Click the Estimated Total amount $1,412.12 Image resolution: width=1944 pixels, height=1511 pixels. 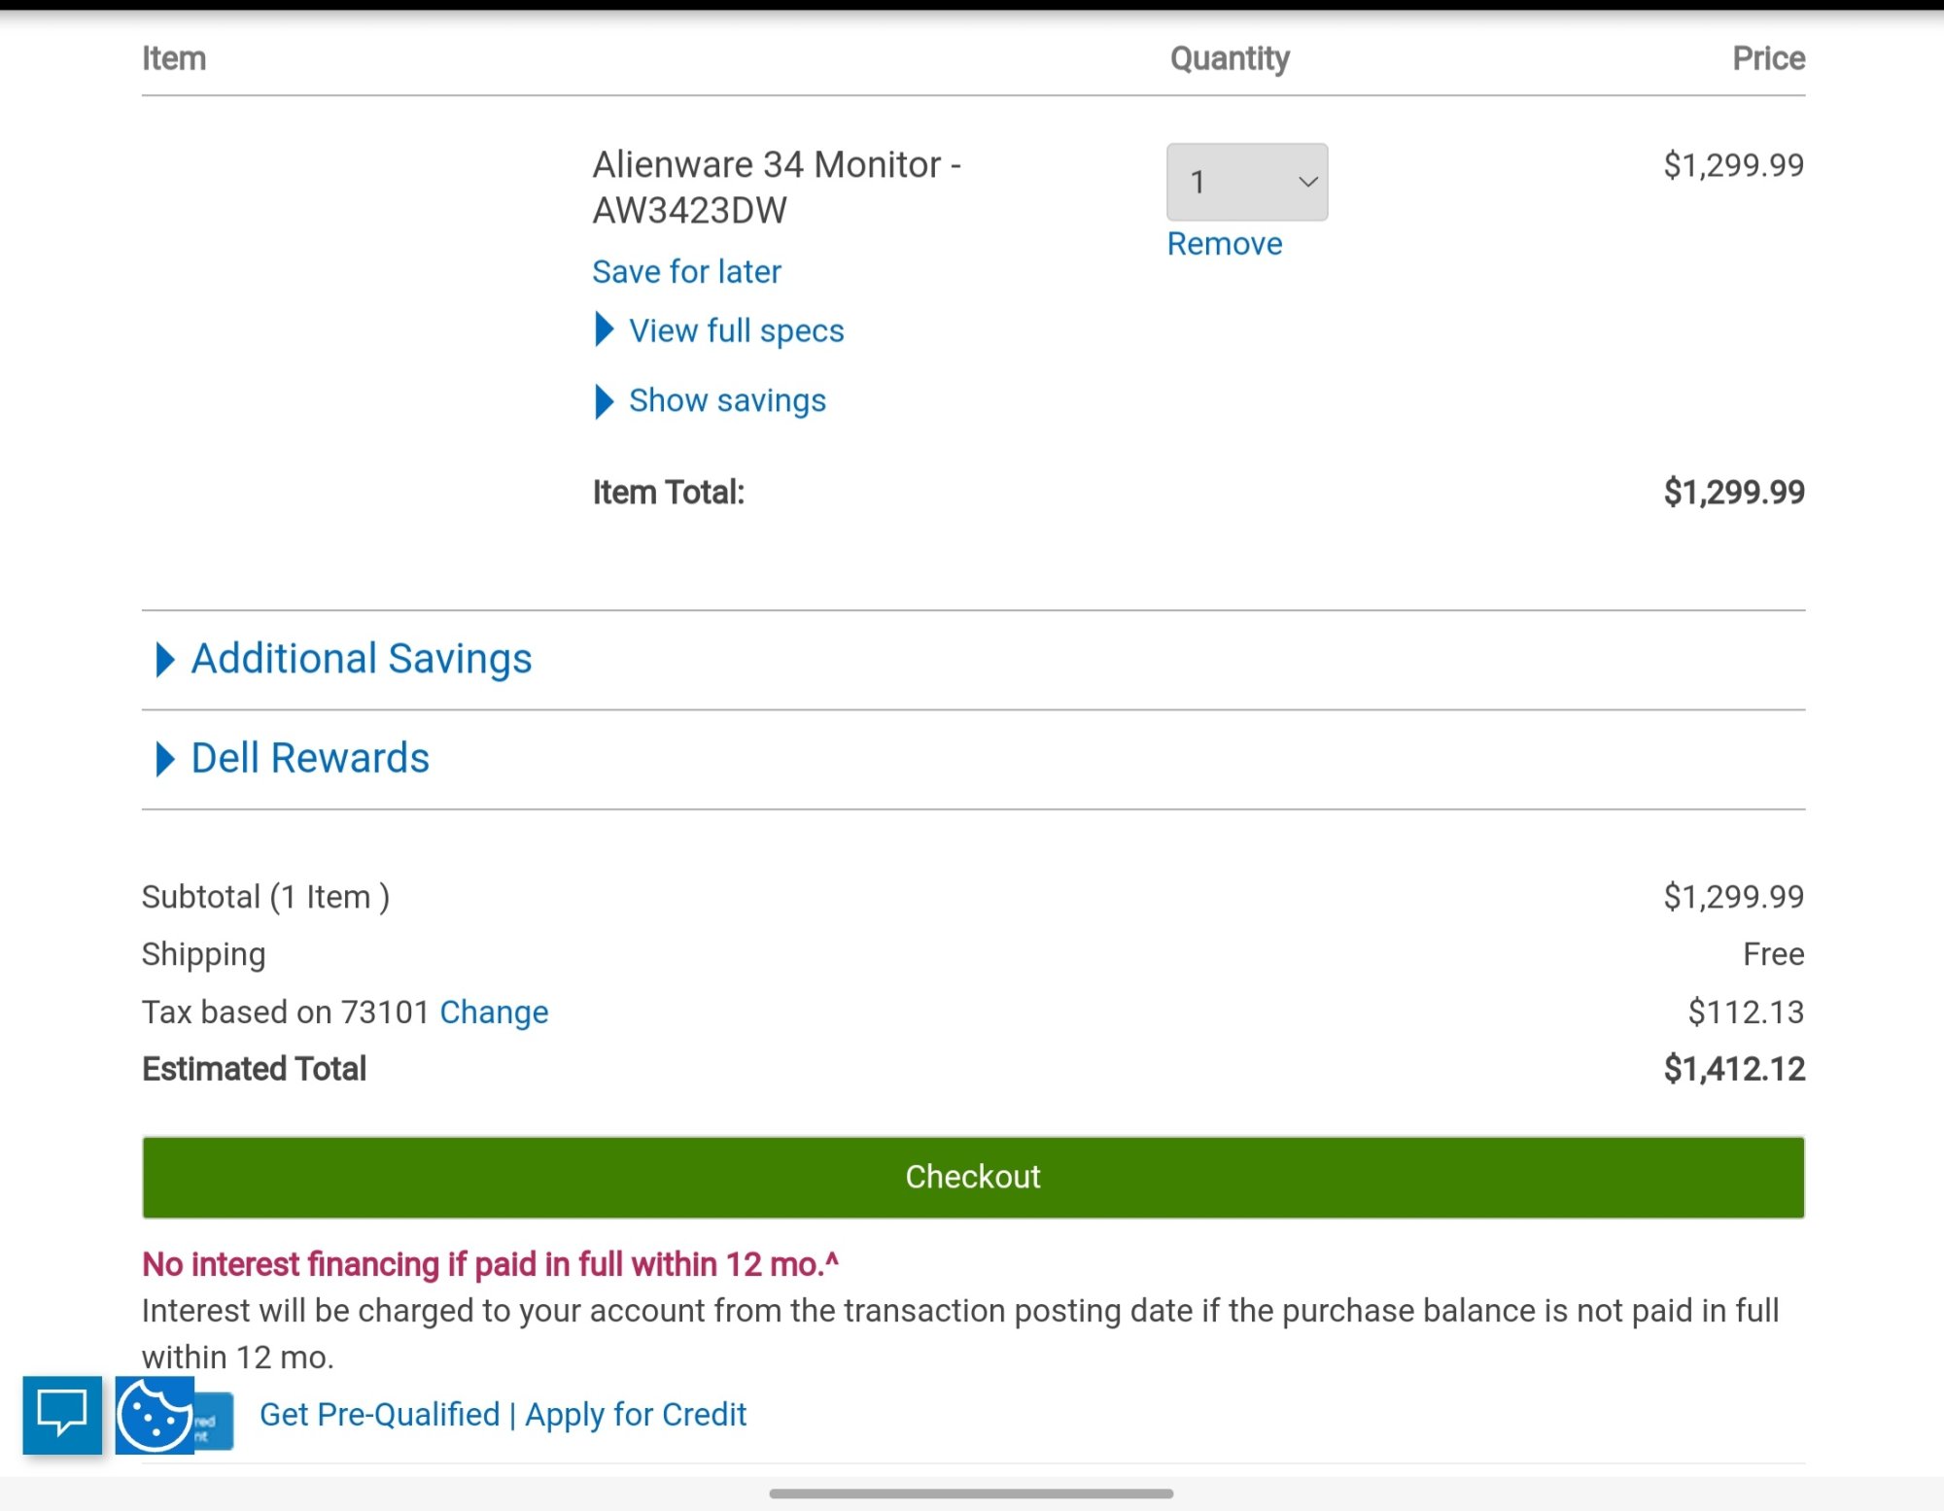pyautogui.click(x=1733, y=1069)
